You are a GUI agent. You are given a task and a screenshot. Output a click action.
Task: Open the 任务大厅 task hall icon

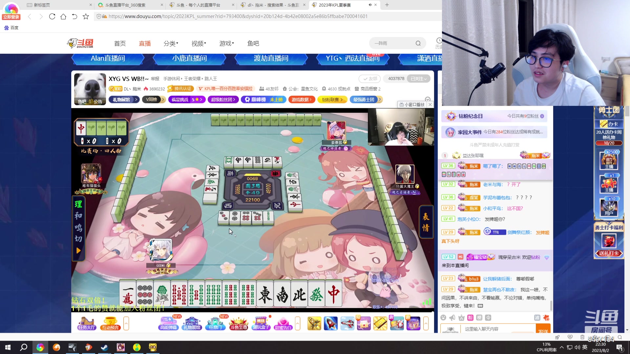87,323
